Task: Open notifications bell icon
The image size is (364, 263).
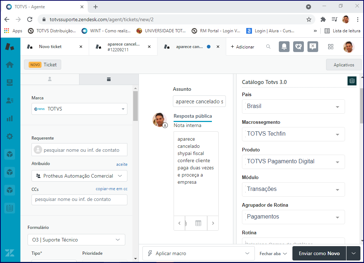Action: [284, 47]
